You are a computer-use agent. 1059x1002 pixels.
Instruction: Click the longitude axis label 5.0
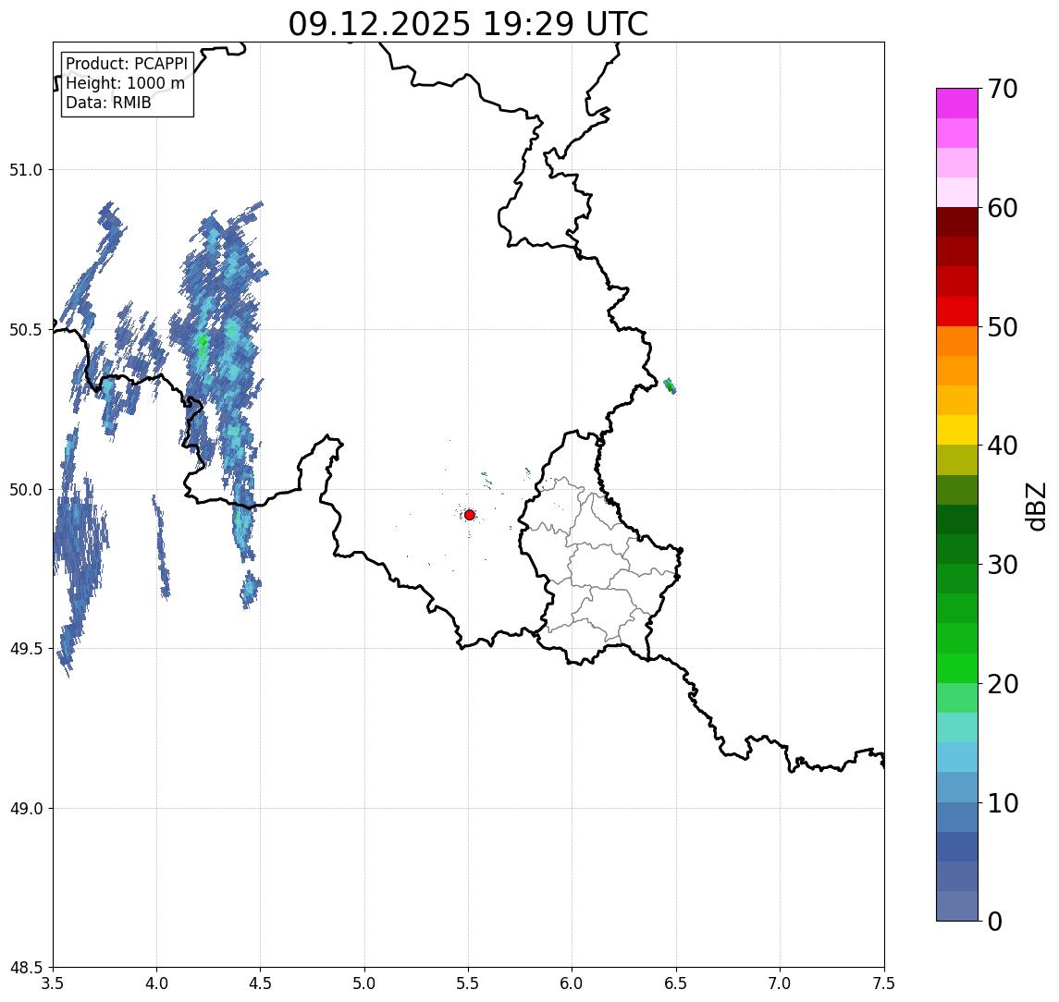(364, 984)
